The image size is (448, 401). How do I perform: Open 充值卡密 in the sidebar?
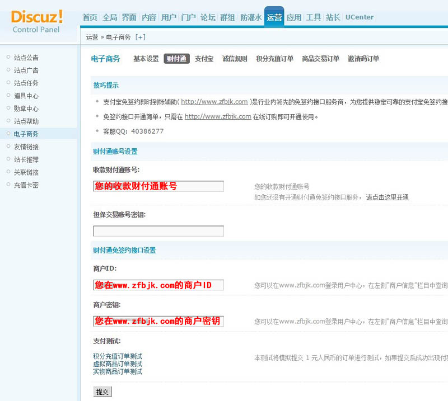point(26,185)
